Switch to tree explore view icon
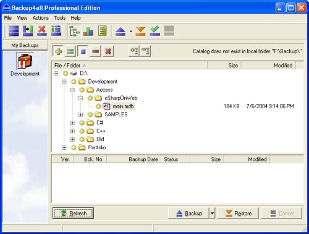 (74, 31)
